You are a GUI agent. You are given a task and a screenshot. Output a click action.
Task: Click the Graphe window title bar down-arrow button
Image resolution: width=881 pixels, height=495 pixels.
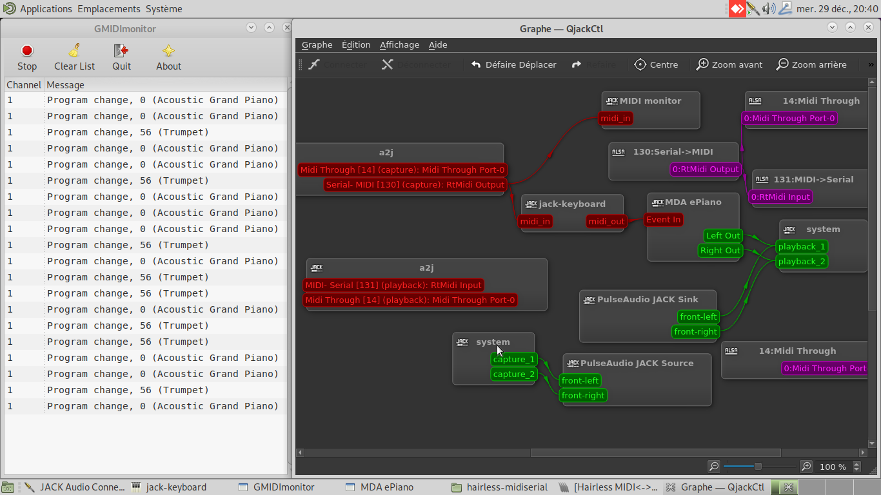click(x=833, y=28)
